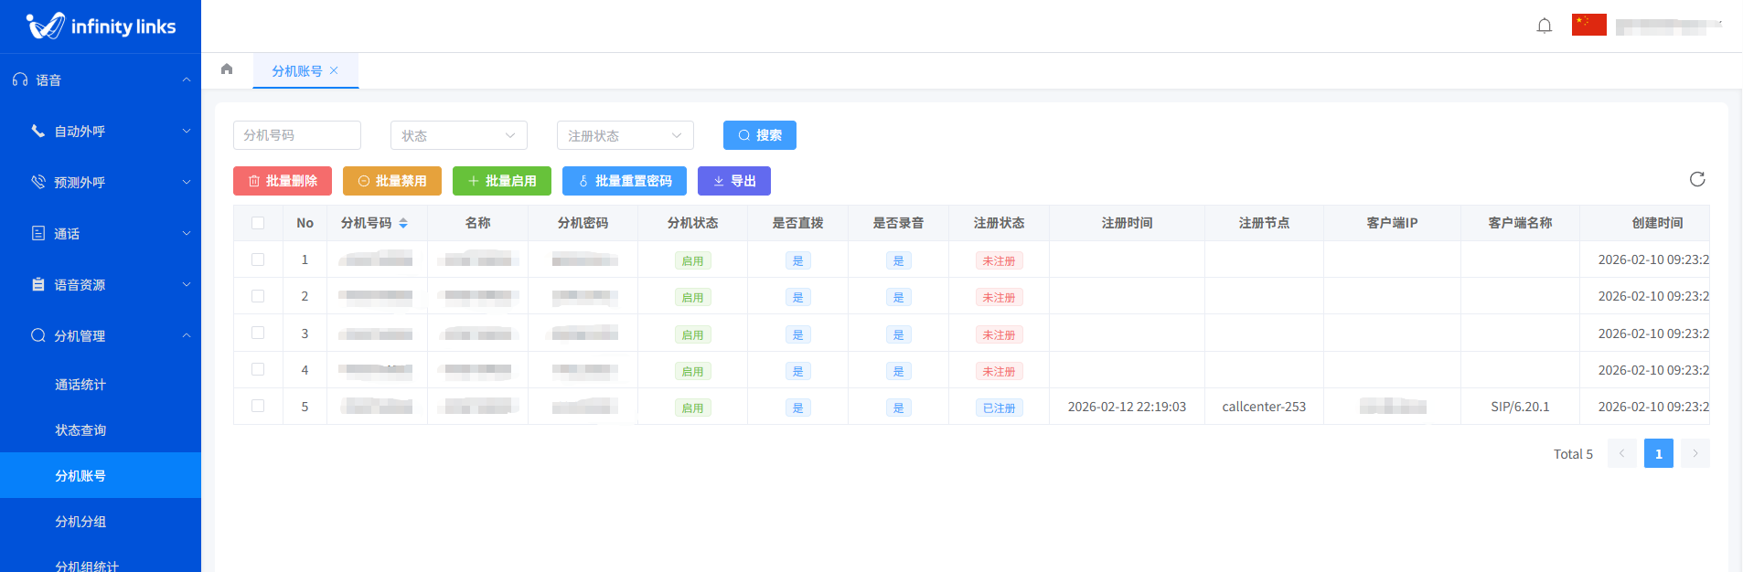Open 通话统计 in the sidebar

click(80, 385)
